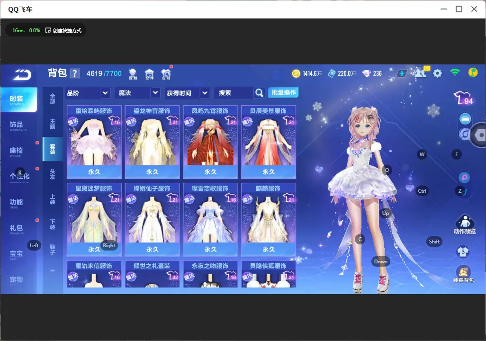Click the Down key overlay button

(381, 261)
